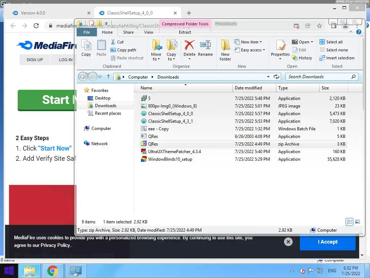Click Invert selection in the ribbon
The width and height of the screenshot is (370, 278).
pos(337,58)
